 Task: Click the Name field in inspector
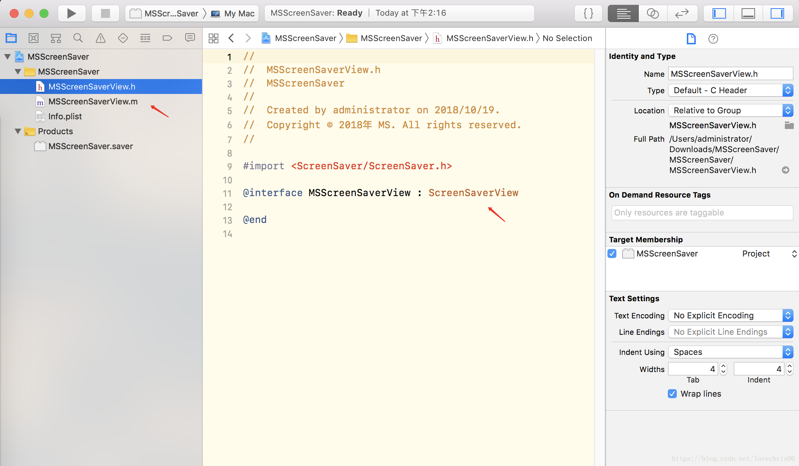[x=730, y=74]
